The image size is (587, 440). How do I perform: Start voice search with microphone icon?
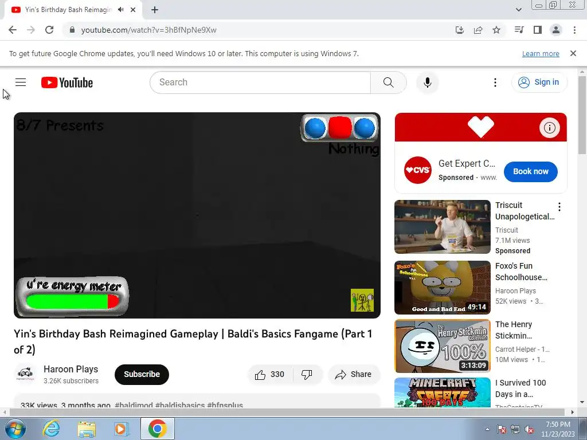coord(427,82)
